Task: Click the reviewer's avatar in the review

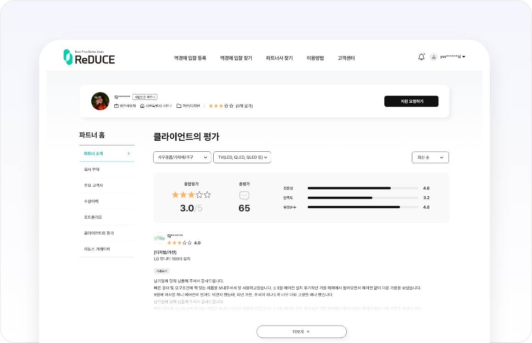Action: 159,238
